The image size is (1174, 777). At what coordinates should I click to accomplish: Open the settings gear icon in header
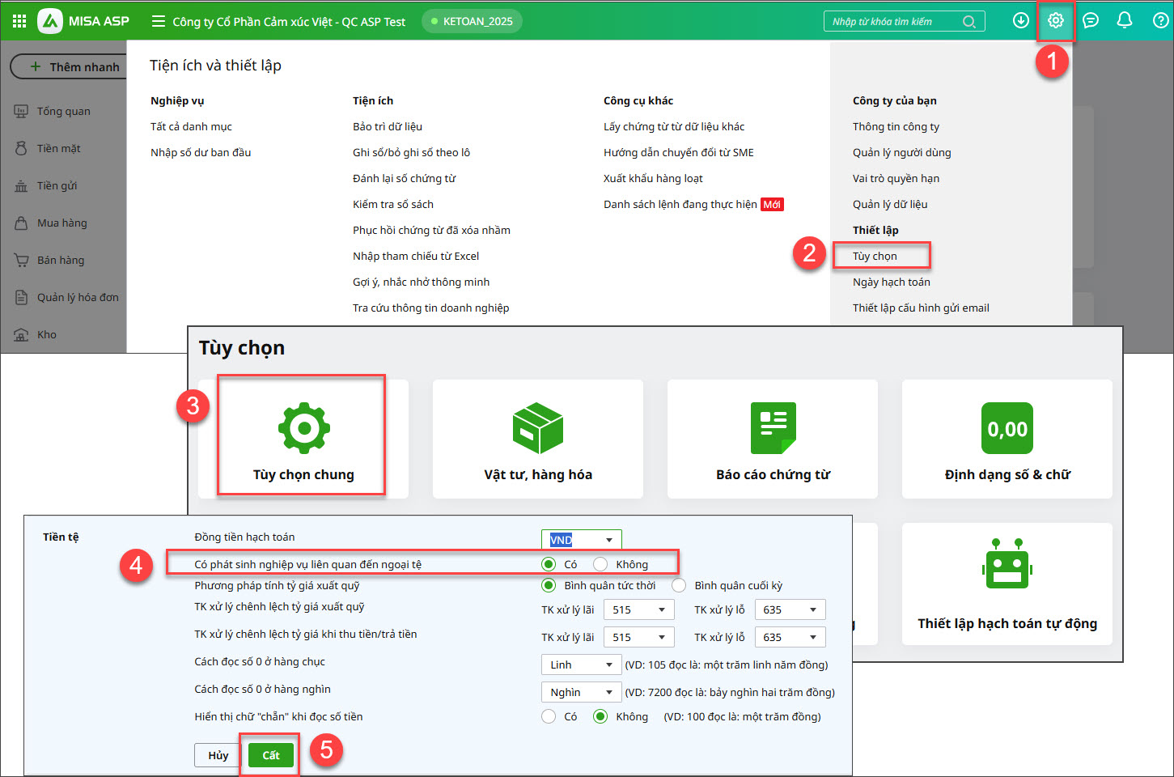pyautogui.click(x=1055, y=21)
